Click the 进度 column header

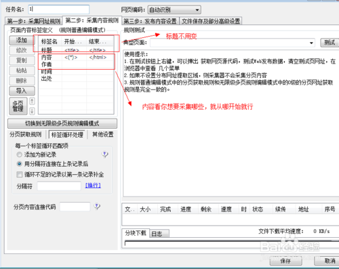(187, 209)
